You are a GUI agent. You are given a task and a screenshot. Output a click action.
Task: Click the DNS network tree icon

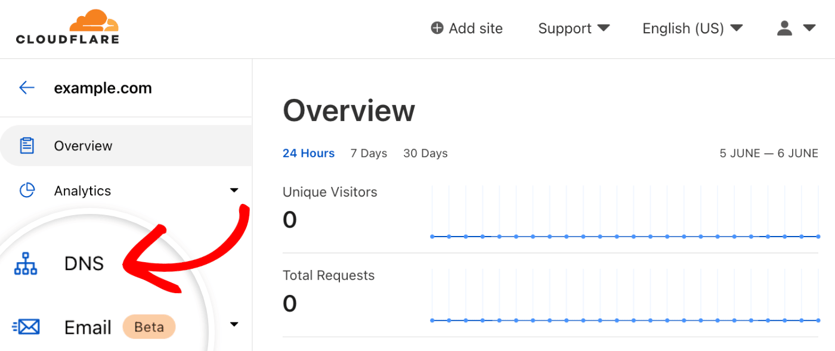coord(26,263)
